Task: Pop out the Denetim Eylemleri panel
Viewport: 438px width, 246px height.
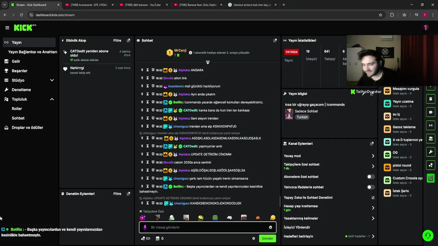Action: [x=128, y=194]
